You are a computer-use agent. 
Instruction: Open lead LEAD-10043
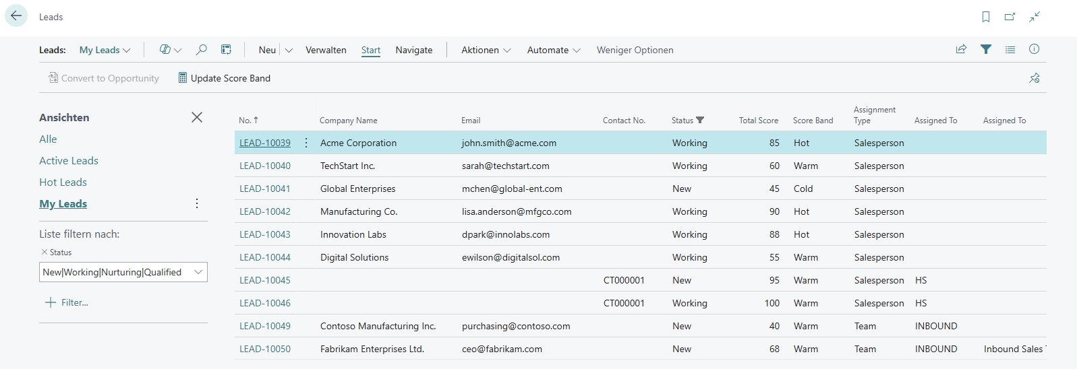click(265, 234)
